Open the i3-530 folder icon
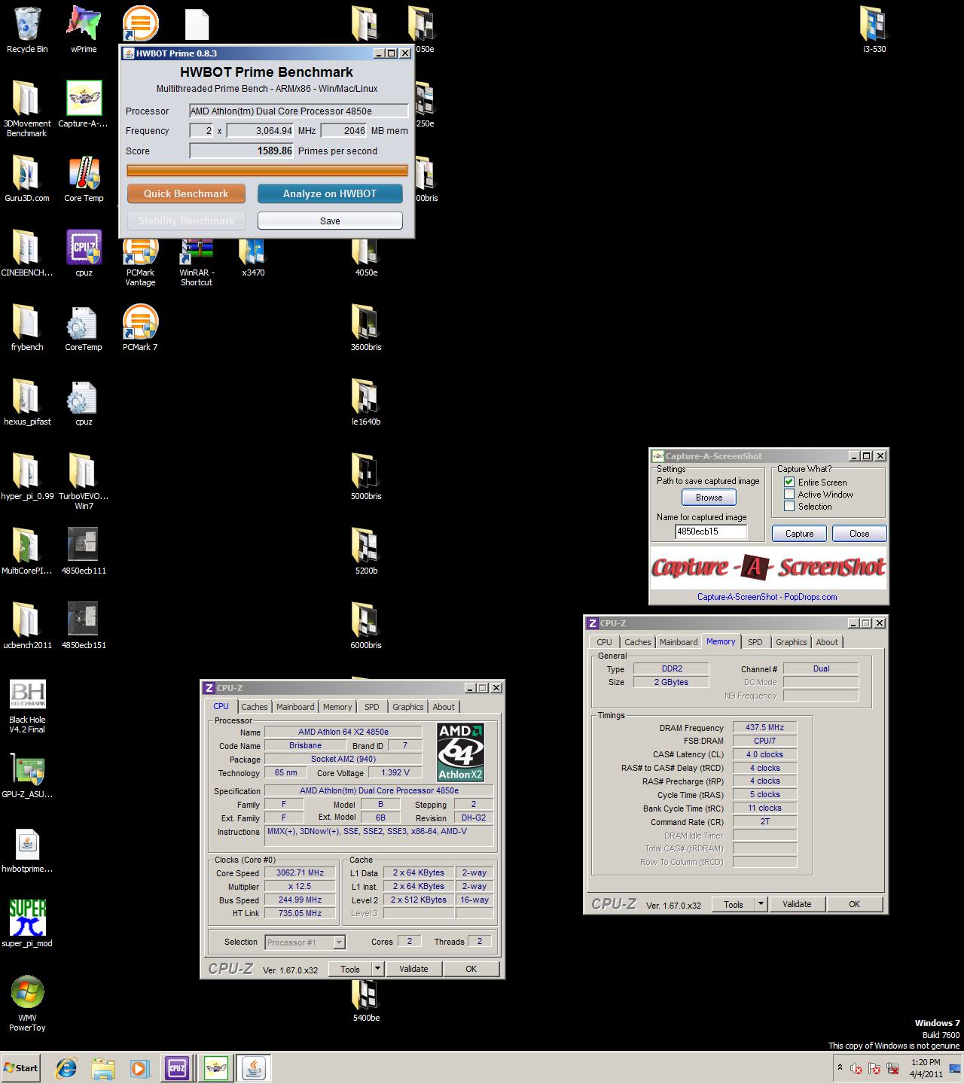The image size is (964, 1084). pyautogui.click(x=874, y=24)
